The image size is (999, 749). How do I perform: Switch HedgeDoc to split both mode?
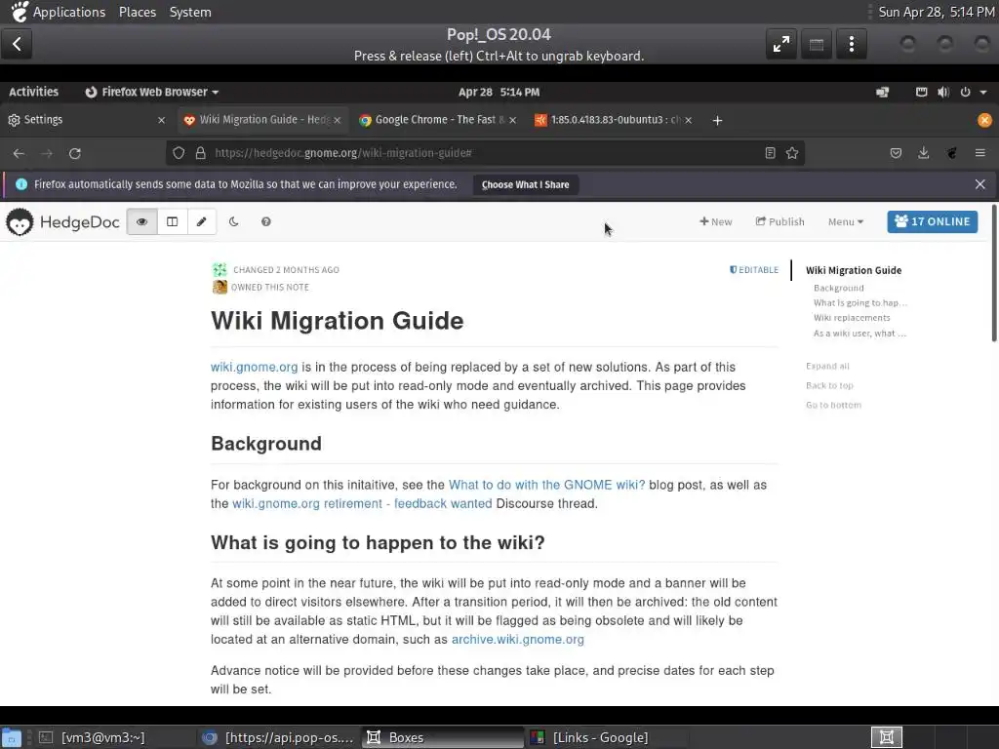coord(172,221)
